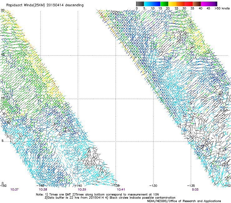The width and height of the screenshot is (231, 203).
Task: Click the purple pass time '9:05'
Action: 195,190
